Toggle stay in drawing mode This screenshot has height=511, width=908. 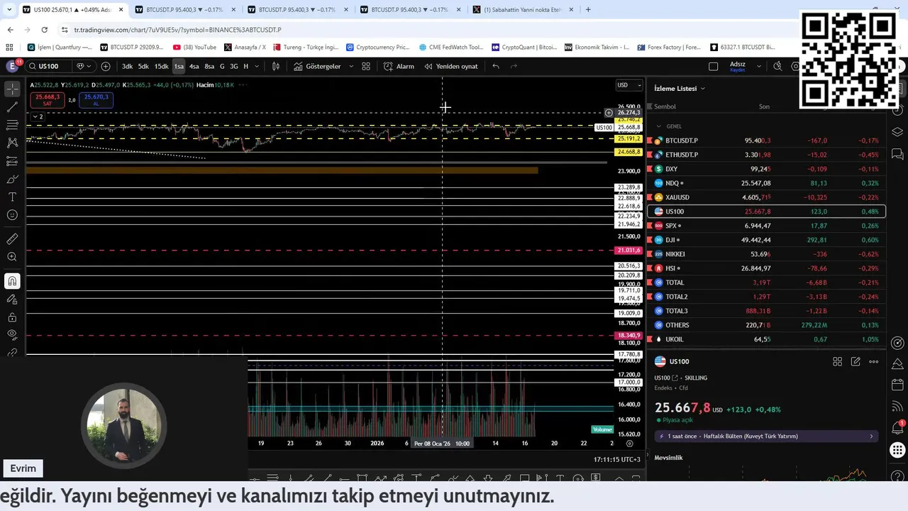[12, 300]
